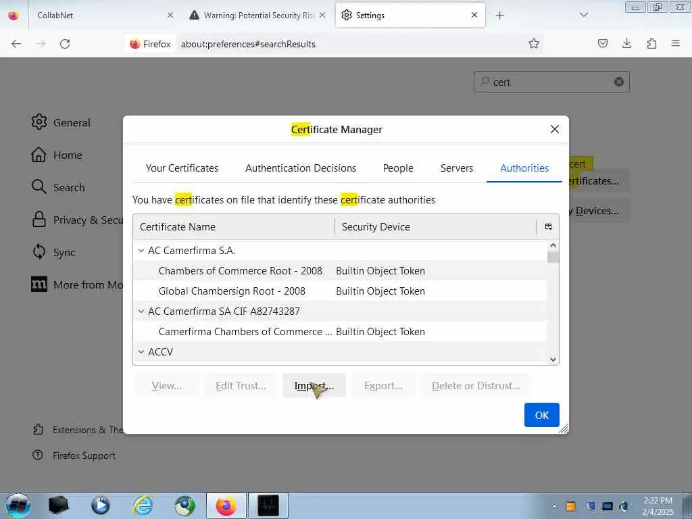
Task: Click the certificate list scroll down arrow
Action: click(x=553, y=360)
